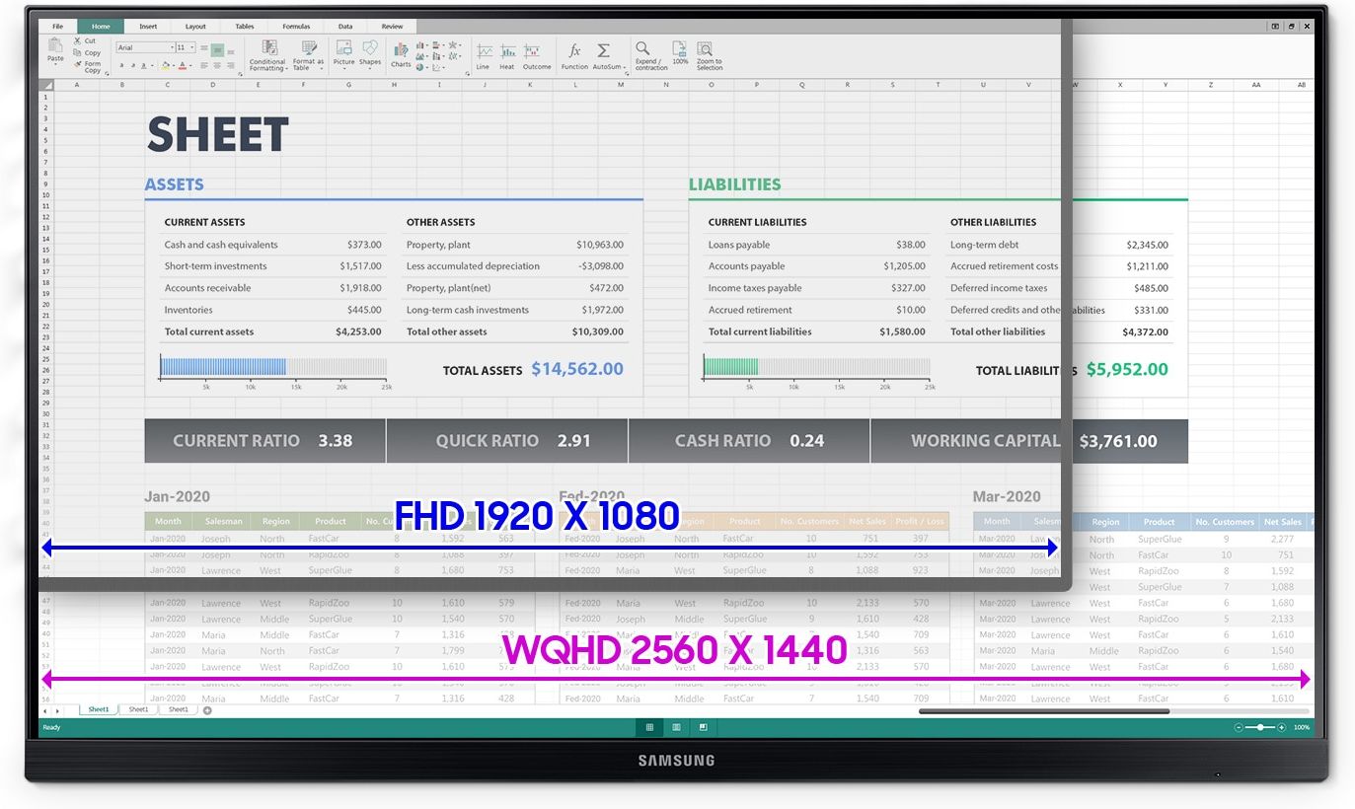Select the Function (fx) icon
The image size is (1355, 809).
tap(574, 52)
